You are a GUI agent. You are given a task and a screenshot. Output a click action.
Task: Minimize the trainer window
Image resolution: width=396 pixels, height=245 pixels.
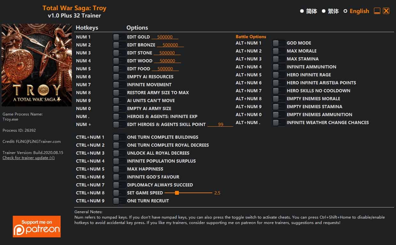point(377,11)
